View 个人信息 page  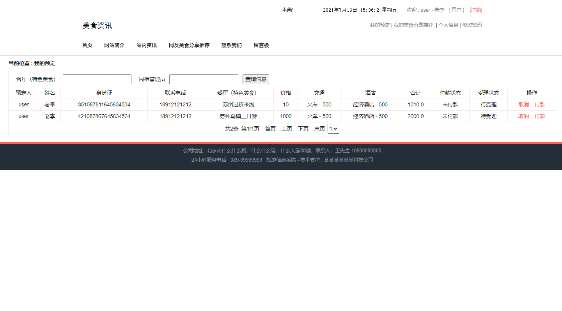click(x=449, y=25)
